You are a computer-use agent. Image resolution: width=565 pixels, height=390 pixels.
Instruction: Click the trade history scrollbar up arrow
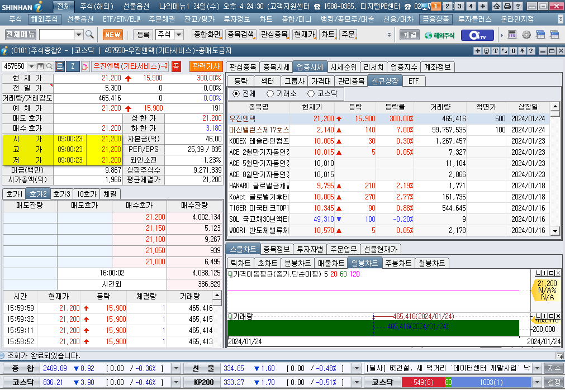(x=217, y=296)
